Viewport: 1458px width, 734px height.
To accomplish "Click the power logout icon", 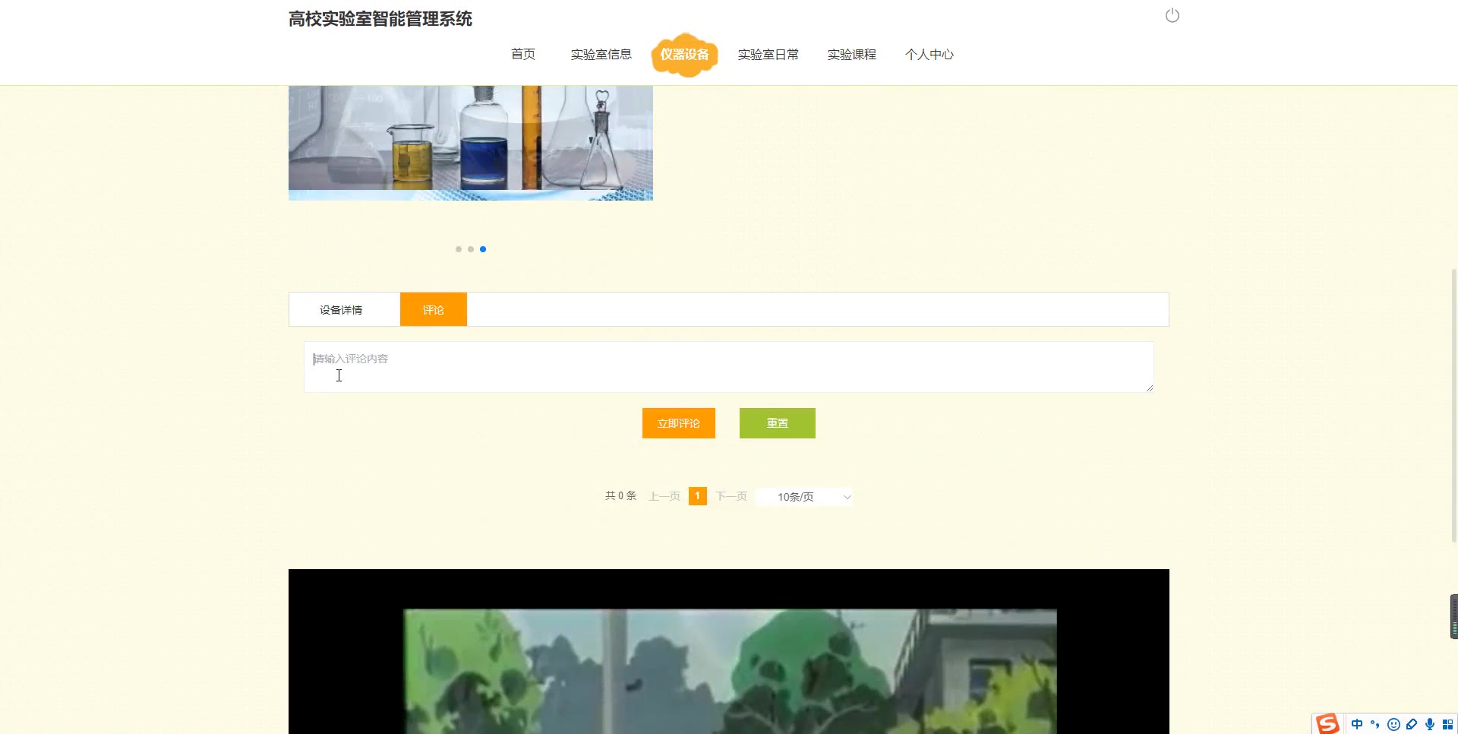I will point(1172,16).
